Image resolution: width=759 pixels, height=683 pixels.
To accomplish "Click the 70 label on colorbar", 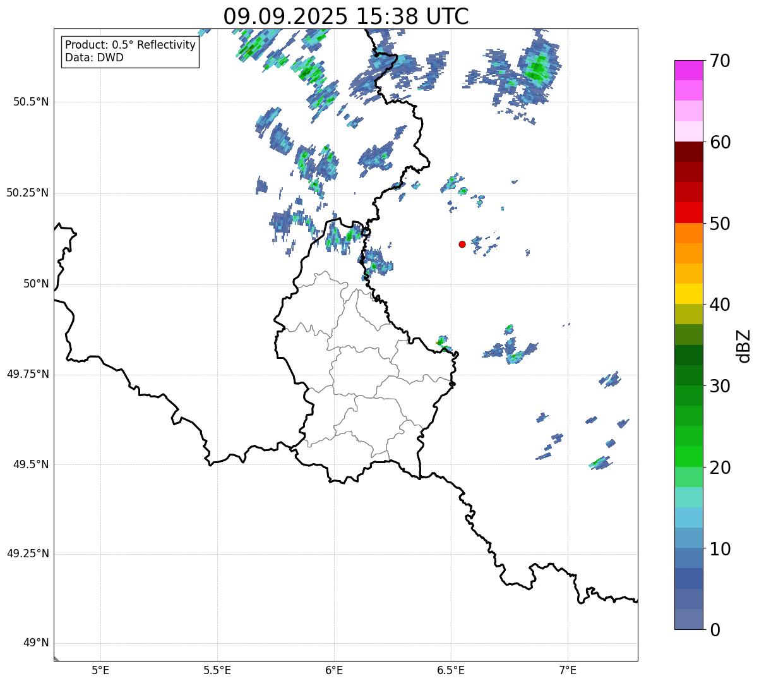I will coord(719,61).
